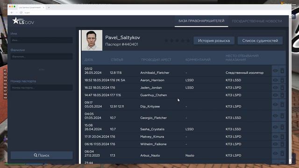Click Archibald_Fletcher officer name
This screenshot has height=168, width=299.
tap(155, 73)
